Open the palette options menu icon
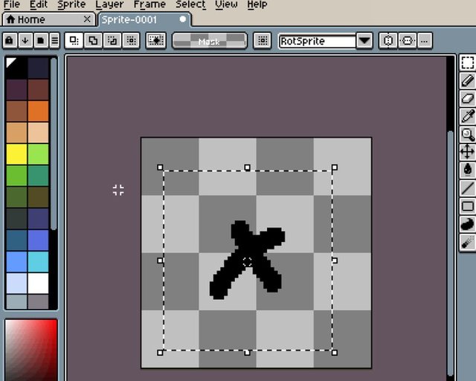This screenshot has width=476, height=381. pyautogui.click(x=54, y=40)
